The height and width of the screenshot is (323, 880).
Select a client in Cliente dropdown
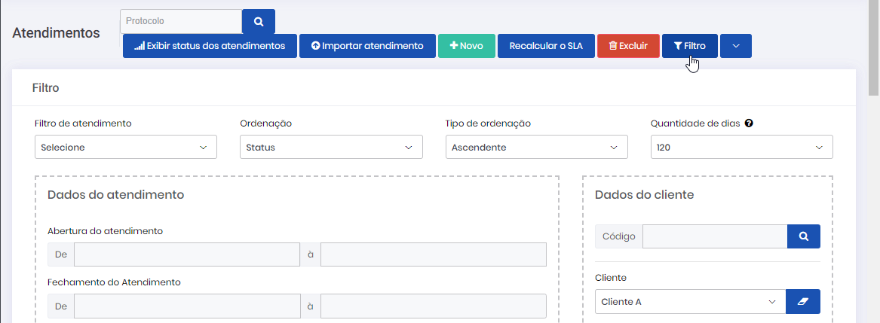(x=689, y=302)
